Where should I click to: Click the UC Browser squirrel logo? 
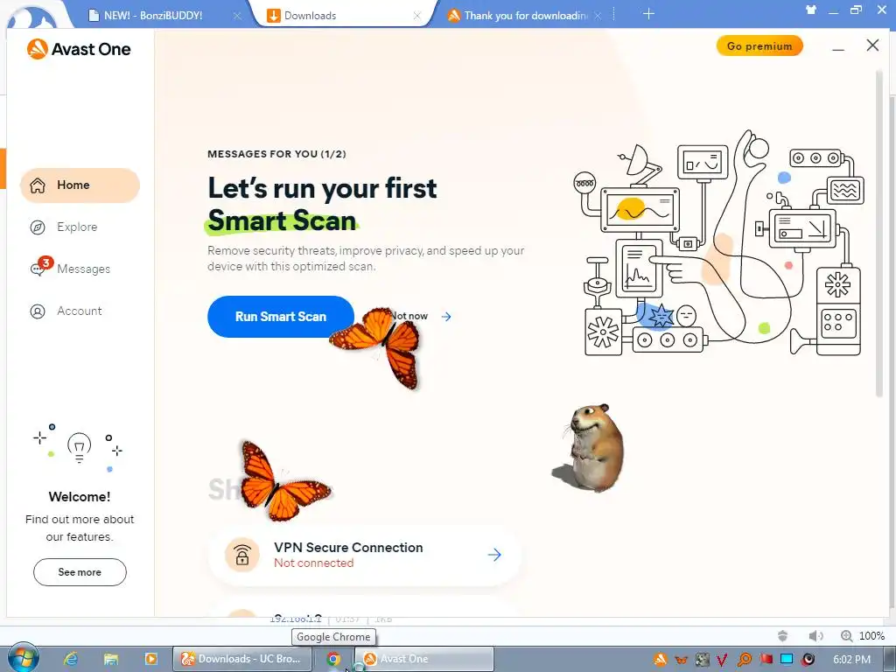point(32,17)
